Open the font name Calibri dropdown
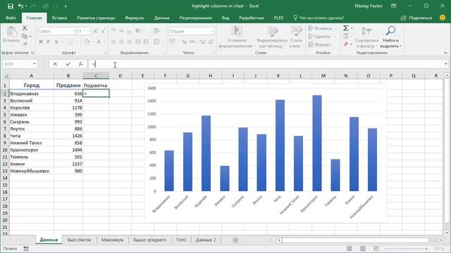 pyautogui.click(x=73, y=31)
